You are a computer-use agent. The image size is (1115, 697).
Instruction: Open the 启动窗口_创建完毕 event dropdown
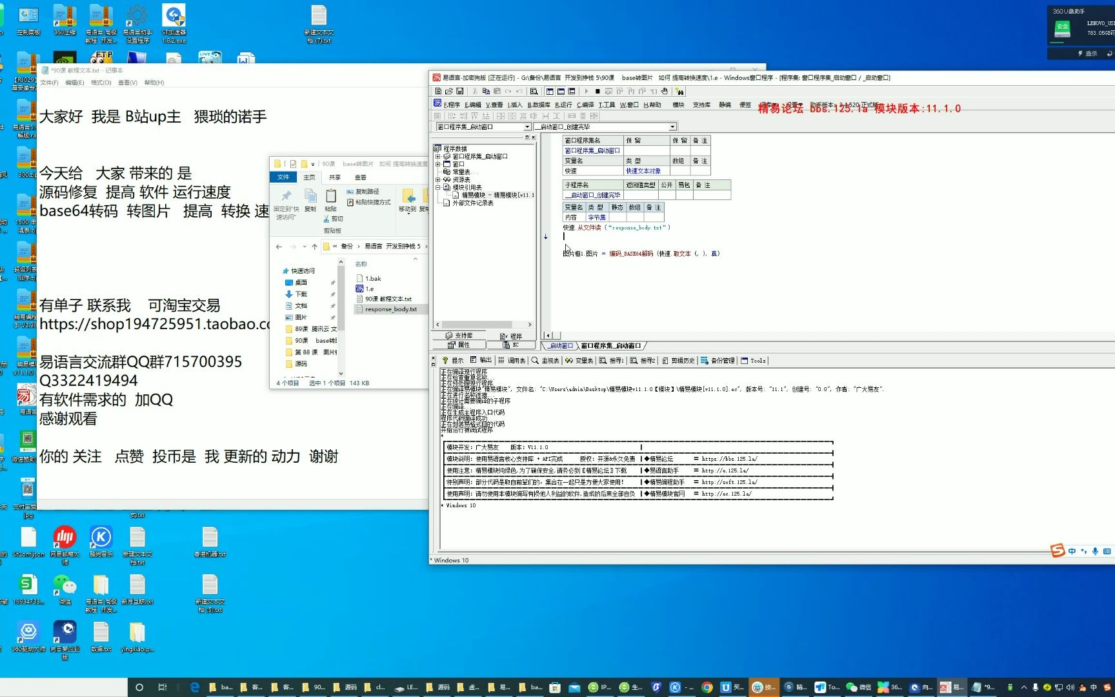coord(672,126)
